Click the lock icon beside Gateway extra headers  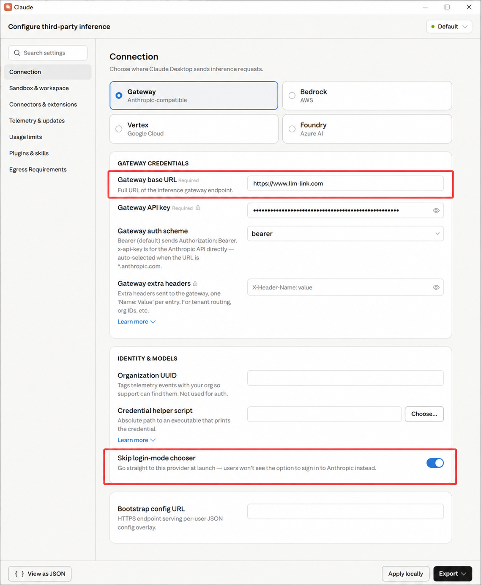point(195,284)
